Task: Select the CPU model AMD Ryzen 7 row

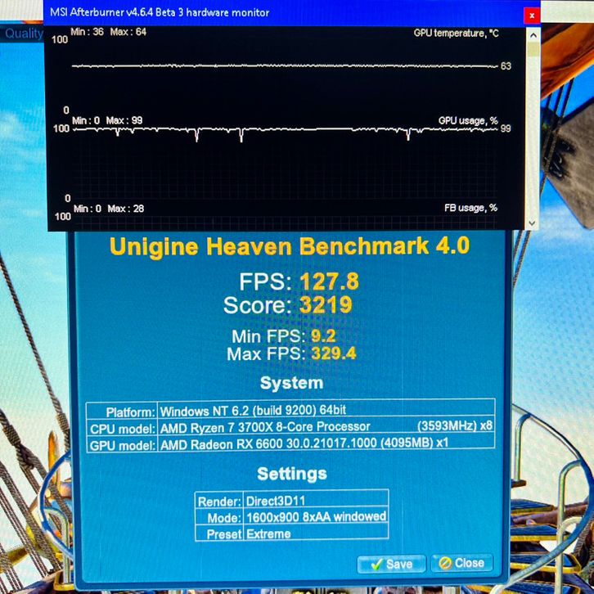Action: (290, 426)
